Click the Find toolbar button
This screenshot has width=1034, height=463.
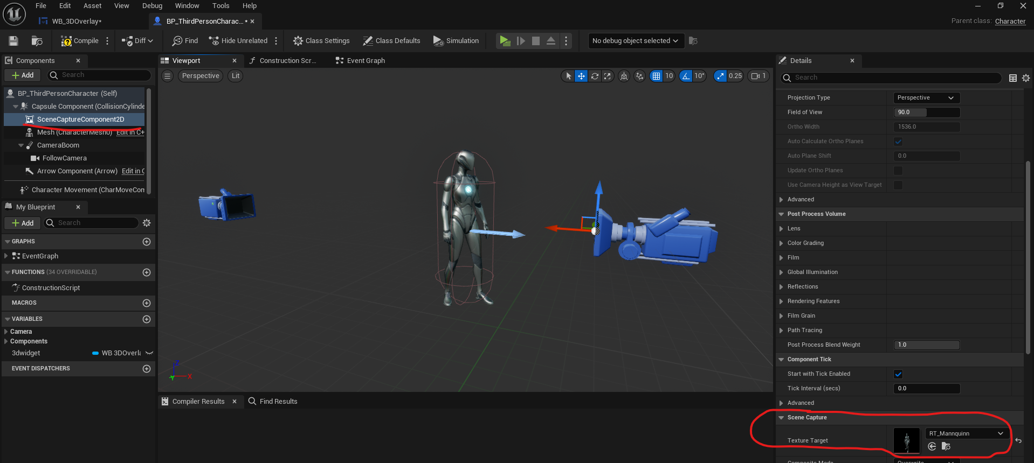185,41
